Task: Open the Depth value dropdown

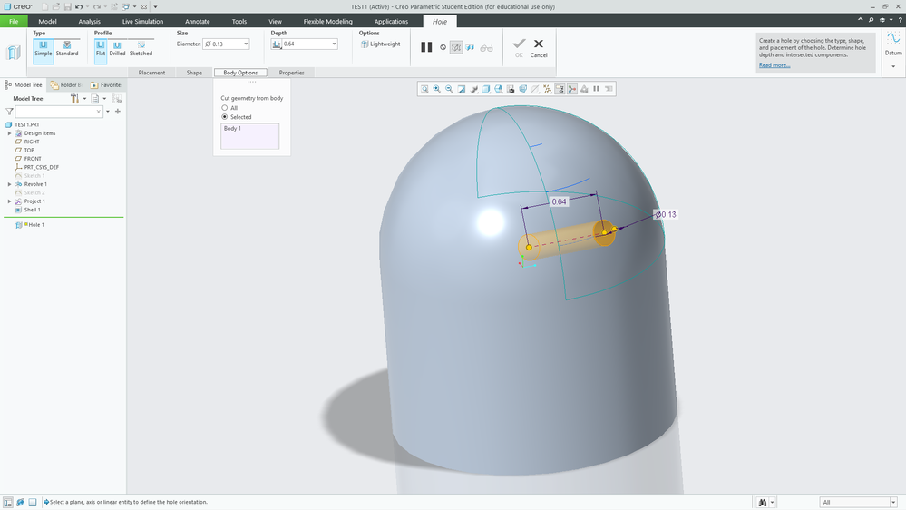Action: click(x=334, y=44)
